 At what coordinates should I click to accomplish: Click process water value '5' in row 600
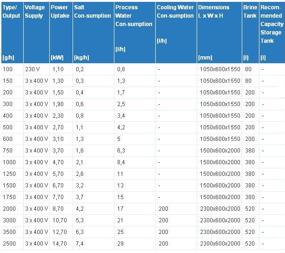[x=119, y=139]
